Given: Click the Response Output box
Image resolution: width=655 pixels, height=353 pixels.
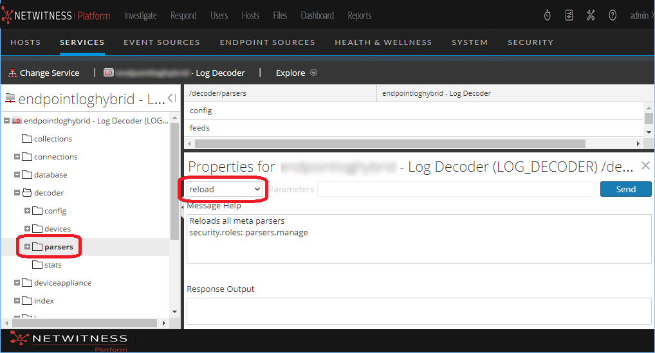Looking at the screenshot, I should point(419,311).
